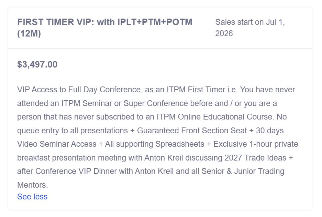Screen dimensions: 322x217
Task: Click the Sales start on Jul 1 text
Action: coord(250,22)
